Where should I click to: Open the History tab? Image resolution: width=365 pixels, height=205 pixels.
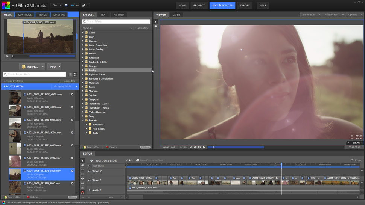[119, 15]
